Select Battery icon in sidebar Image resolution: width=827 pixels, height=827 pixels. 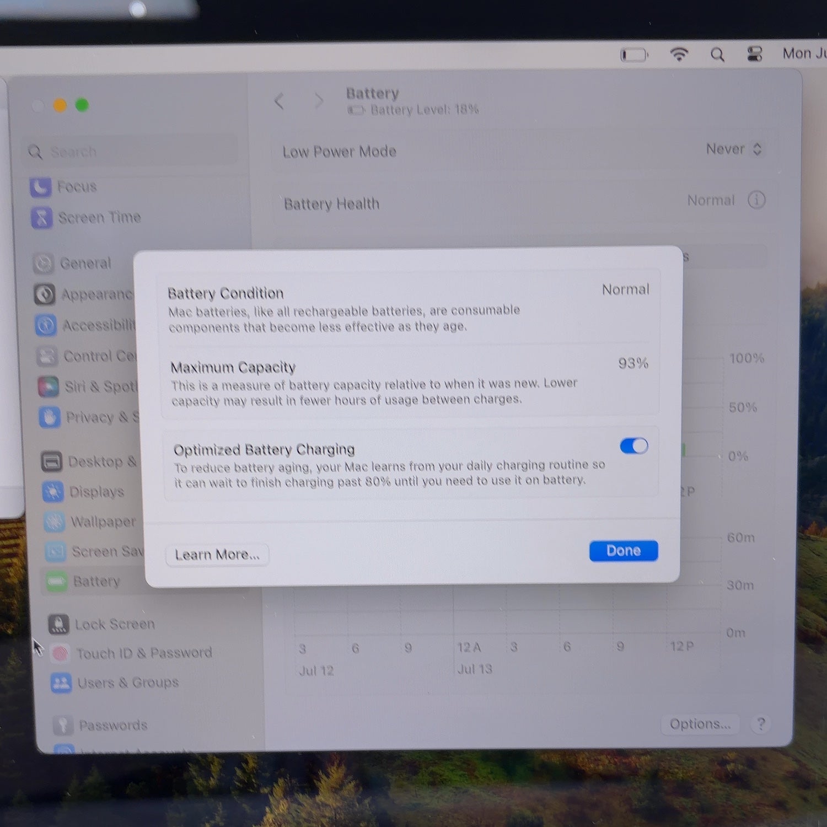[x=57, y=582]
